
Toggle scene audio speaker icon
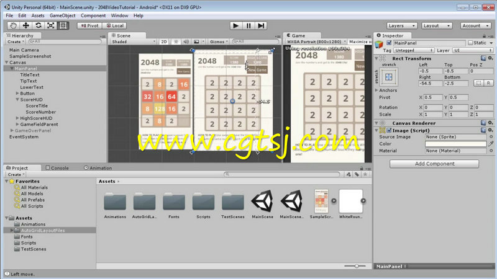click(x=186, y=42)
